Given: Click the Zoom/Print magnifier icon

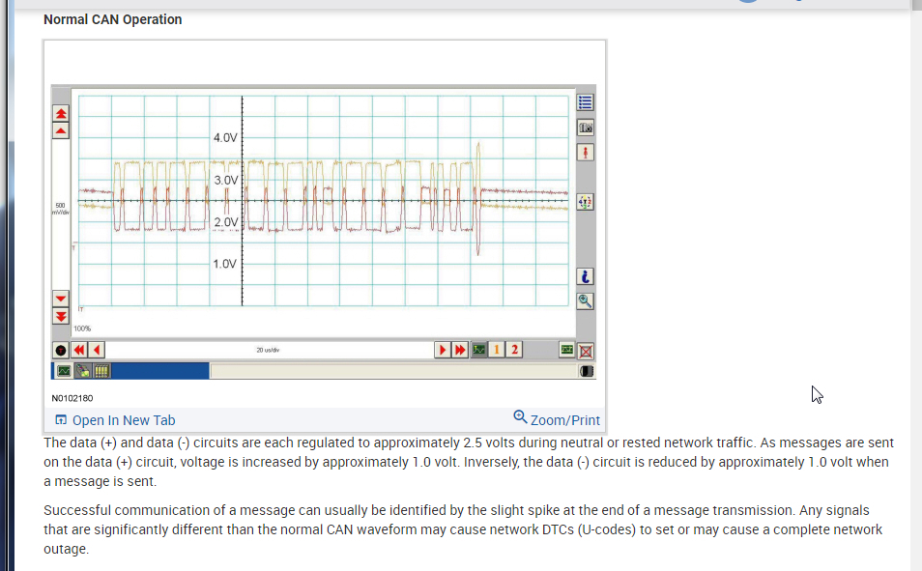Looking at the screenshot, I should point(520,417).
